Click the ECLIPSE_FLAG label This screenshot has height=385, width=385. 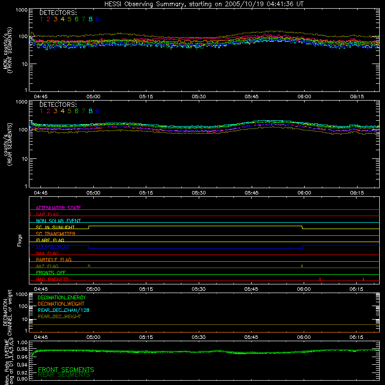[52, 247]
